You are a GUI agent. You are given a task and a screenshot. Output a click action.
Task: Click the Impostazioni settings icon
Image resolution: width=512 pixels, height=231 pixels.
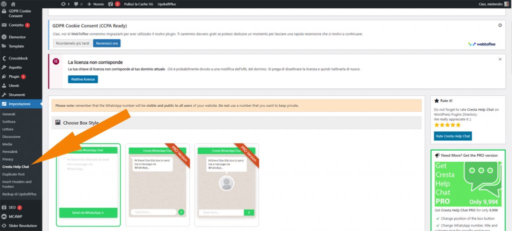(4, 104)
